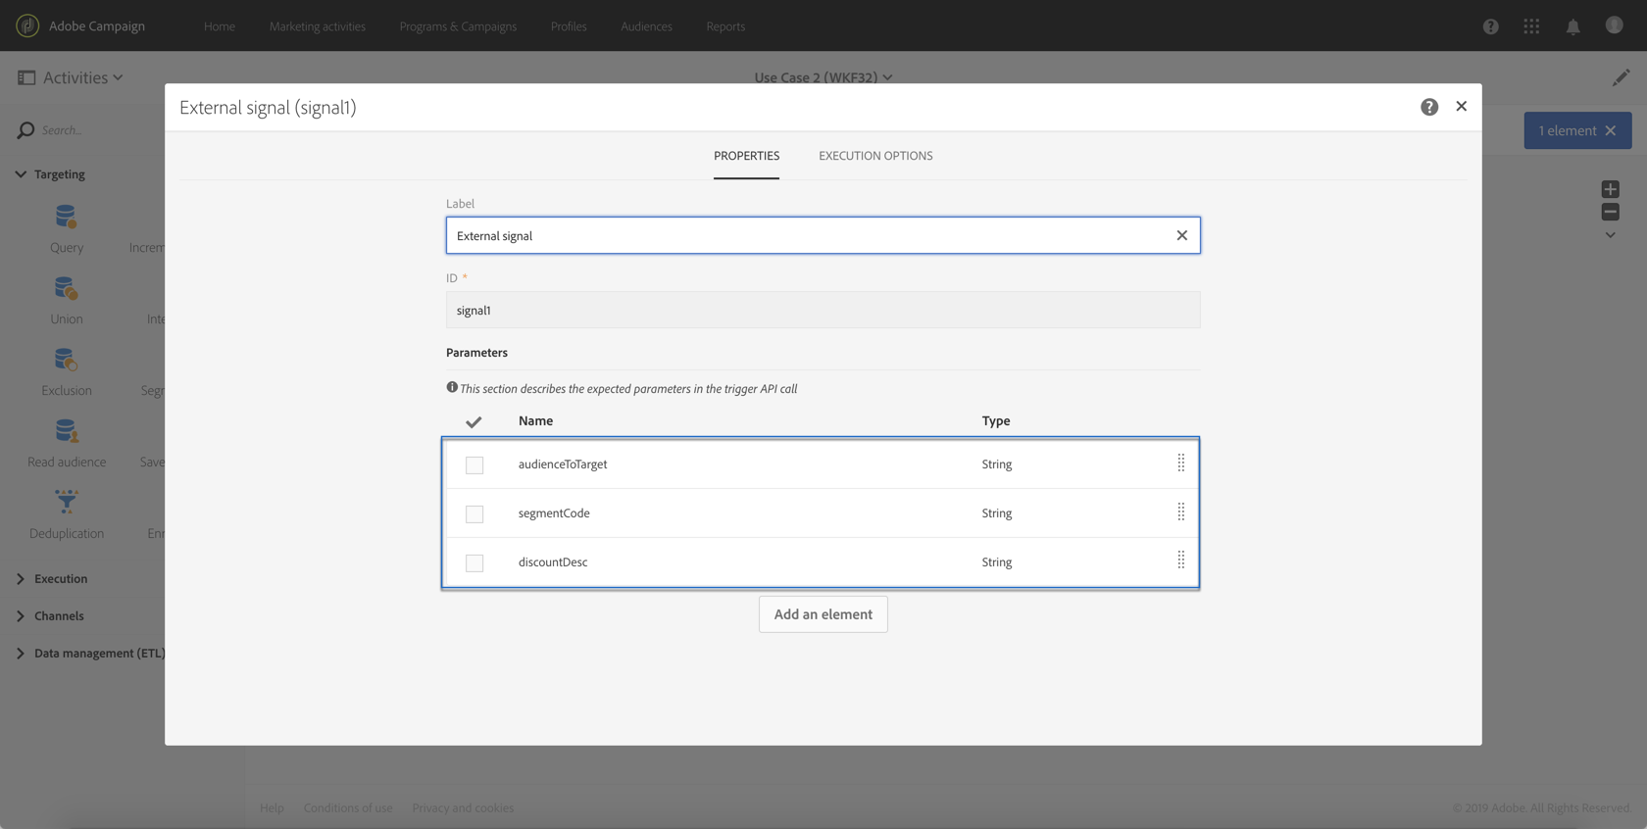Click the Add an element button
This screenshot has height=829, width=1647.
coord(823,614)
